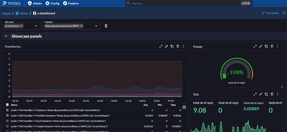Select the /-/ready legend row label
This screenshot has width=287, height=132.
[59, 126]
